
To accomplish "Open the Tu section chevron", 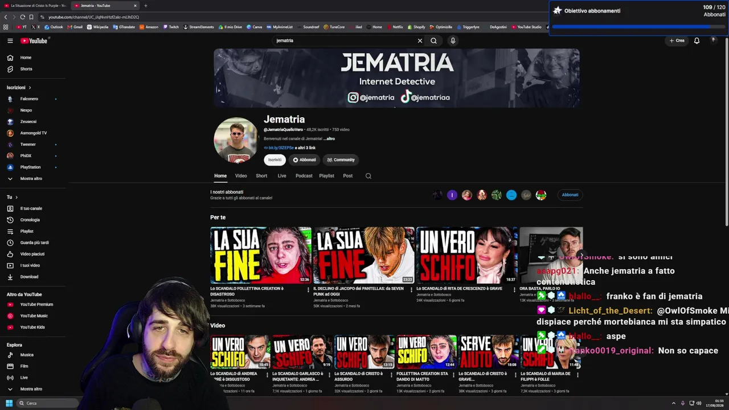I will pyautogui.click(x=16, y=197).
